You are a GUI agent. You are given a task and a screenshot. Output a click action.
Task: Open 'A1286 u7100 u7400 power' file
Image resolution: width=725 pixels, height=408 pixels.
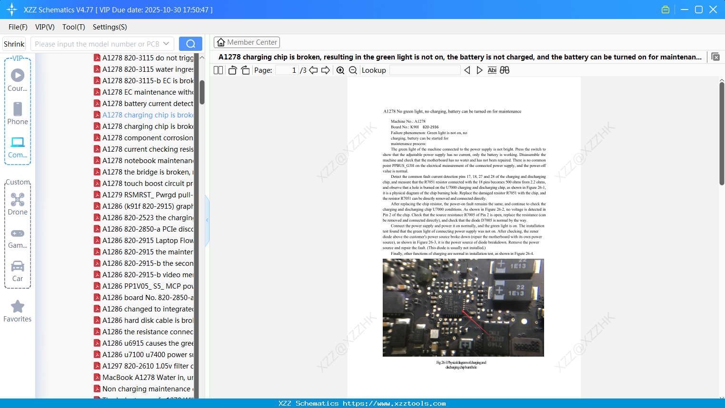click(x=144, y=354)
